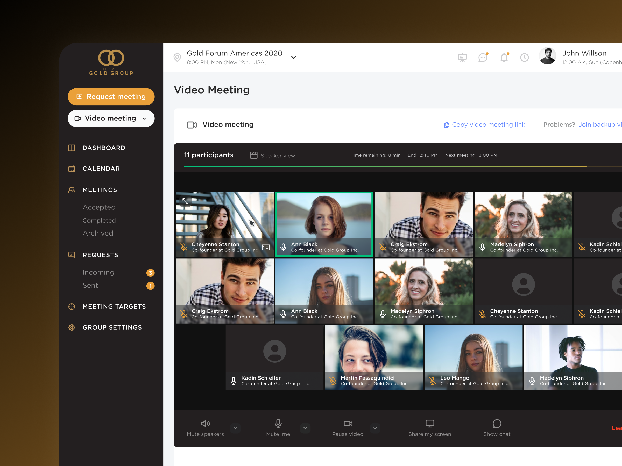
Task: Click the notification bell icon
Action: pos(504,57)
